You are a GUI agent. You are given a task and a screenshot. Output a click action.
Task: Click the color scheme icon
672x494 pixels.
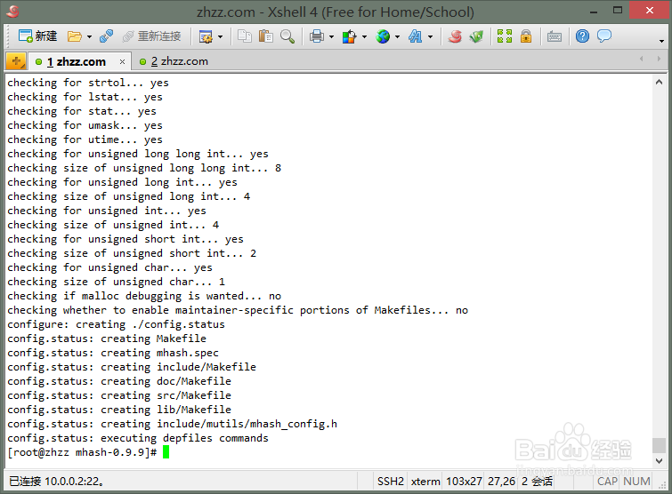(x=349, y=36)
